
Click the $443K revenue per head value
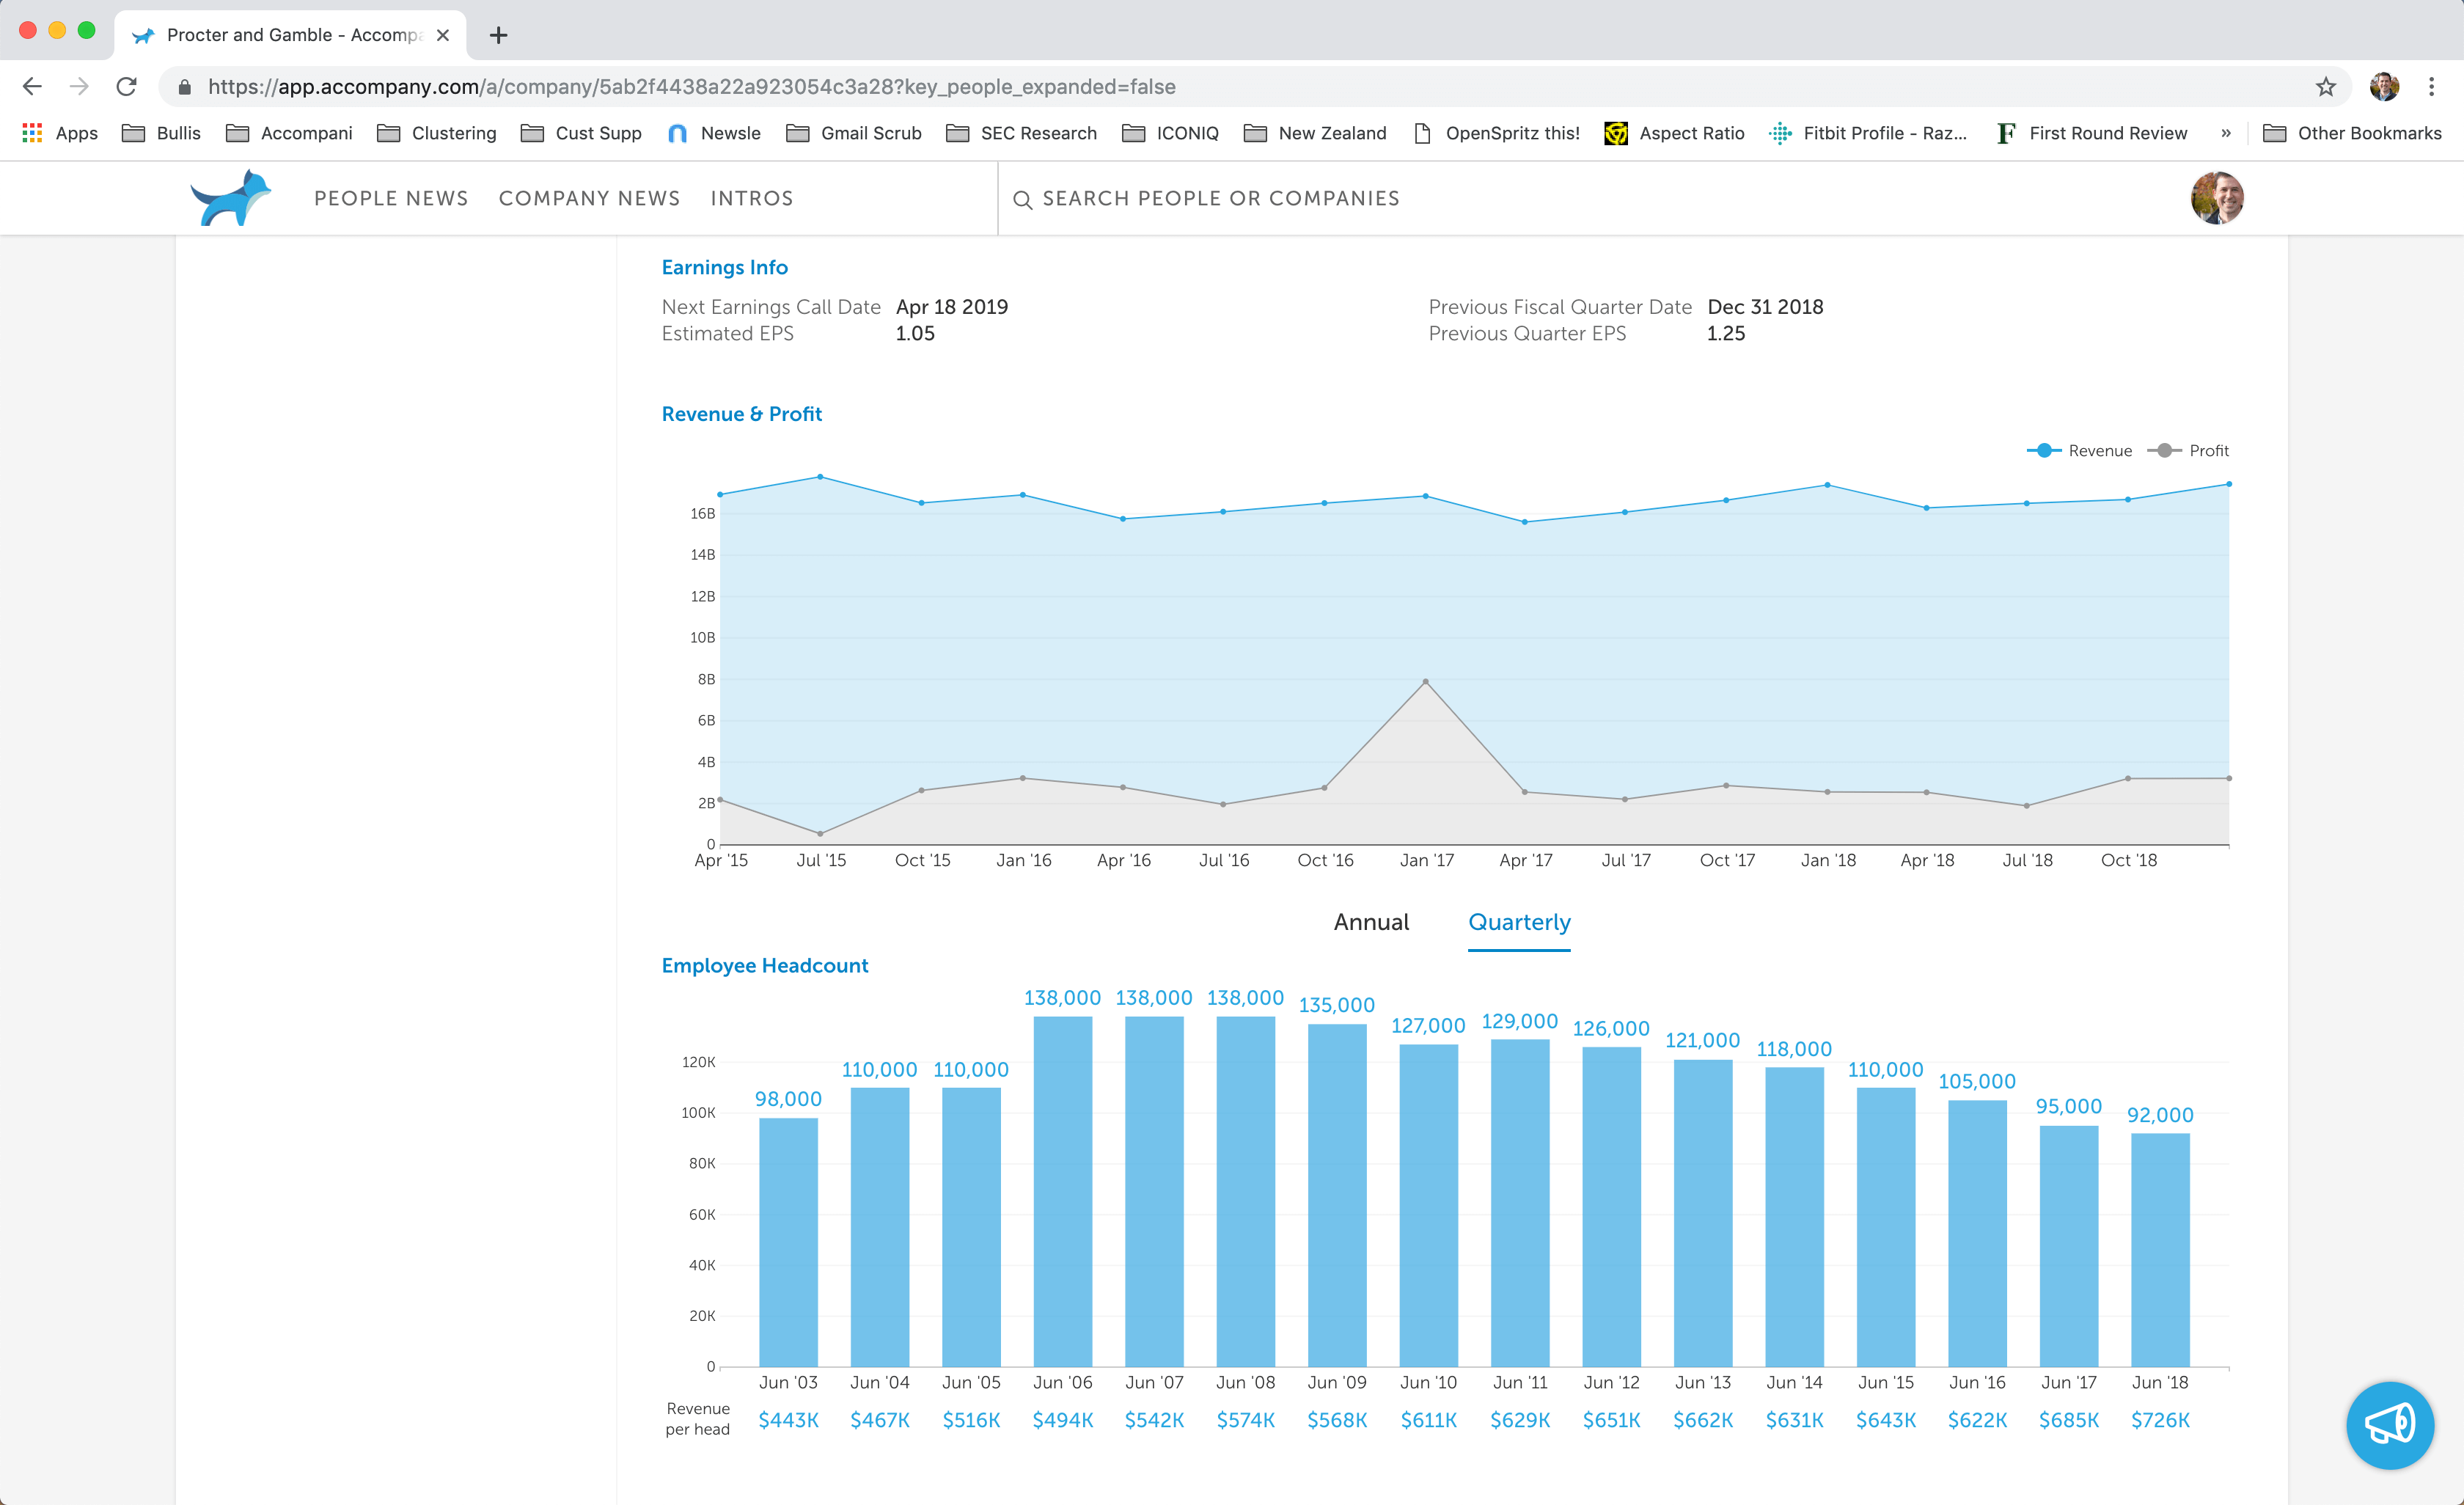pos(788,1420)
